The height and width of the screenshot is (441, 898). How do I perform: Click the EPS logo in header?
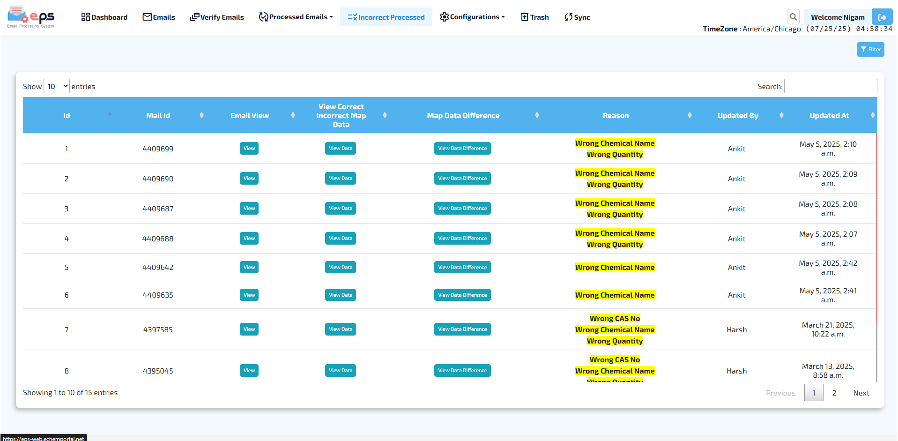(31, 17)
